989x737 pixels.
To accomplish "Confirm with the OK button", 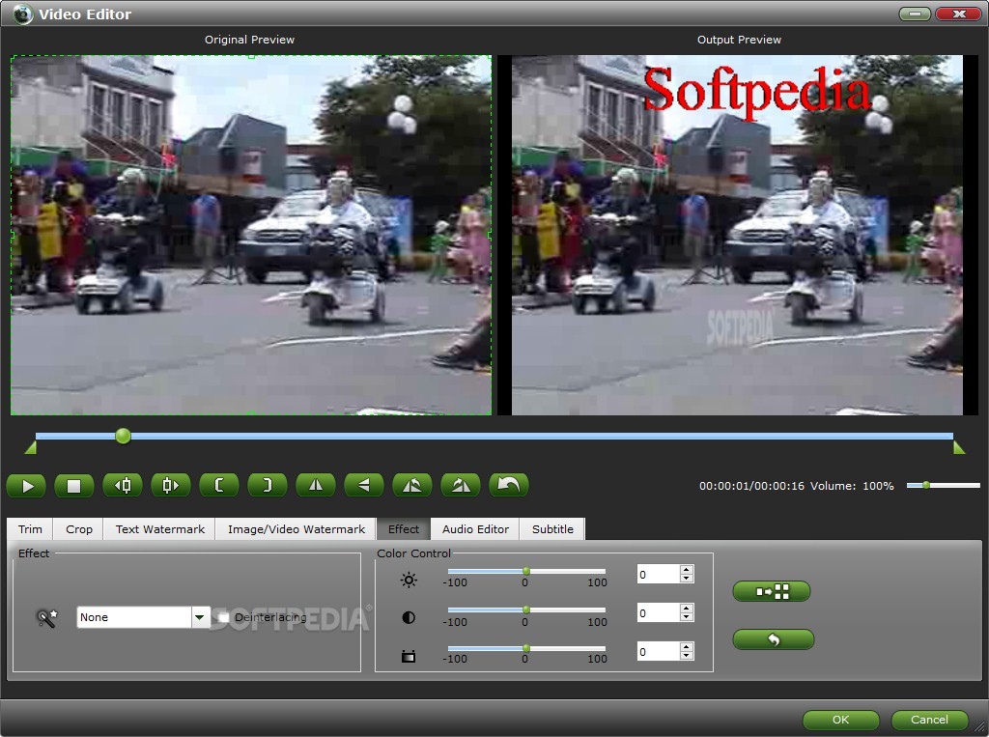I will coord(841,720).
